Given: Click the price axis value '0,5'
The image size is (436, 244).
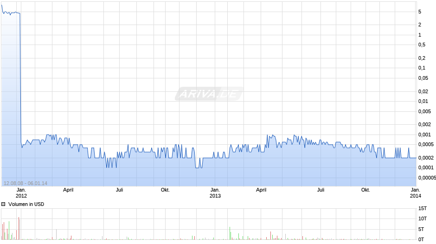Looking at the screenshot, I should point(422,45).
